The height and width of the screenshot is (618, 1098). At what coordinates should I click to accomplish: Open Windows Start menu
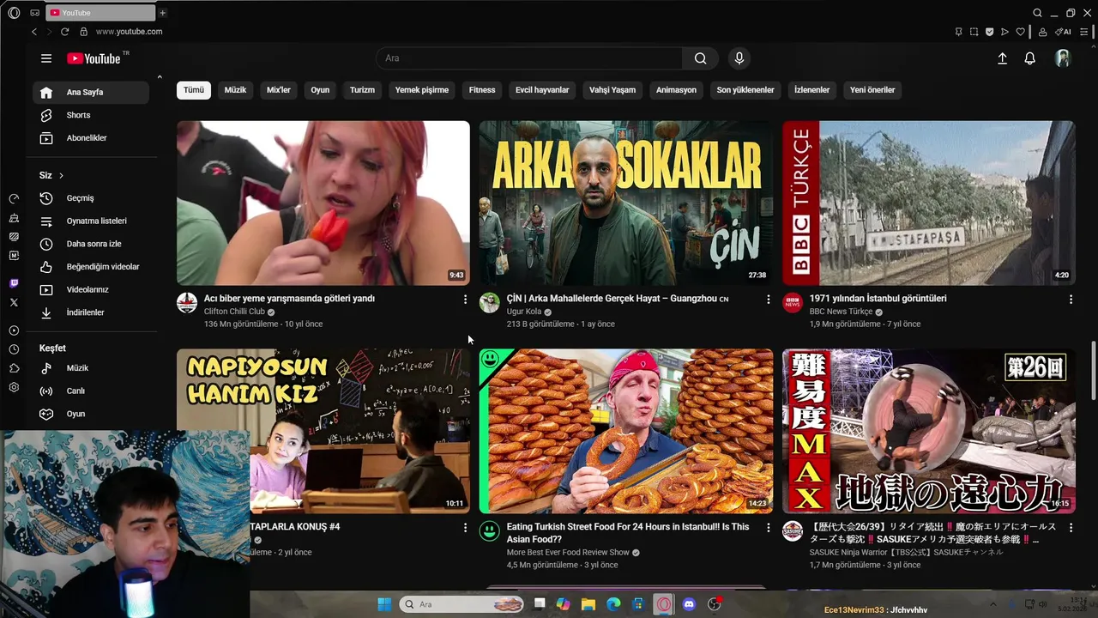pos(384,604)
